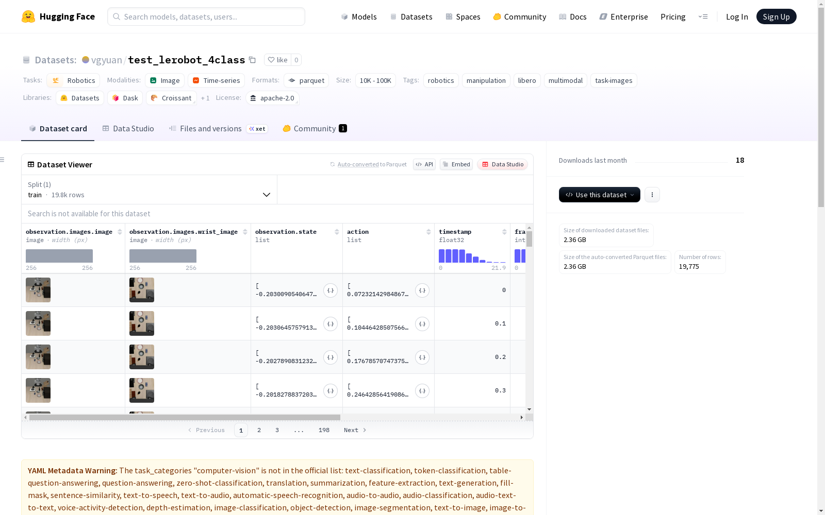The width and height of the screenshot is (825, 515).
Task: Click the Log In link
Action: pyautogui.click(x=737, y=16)
